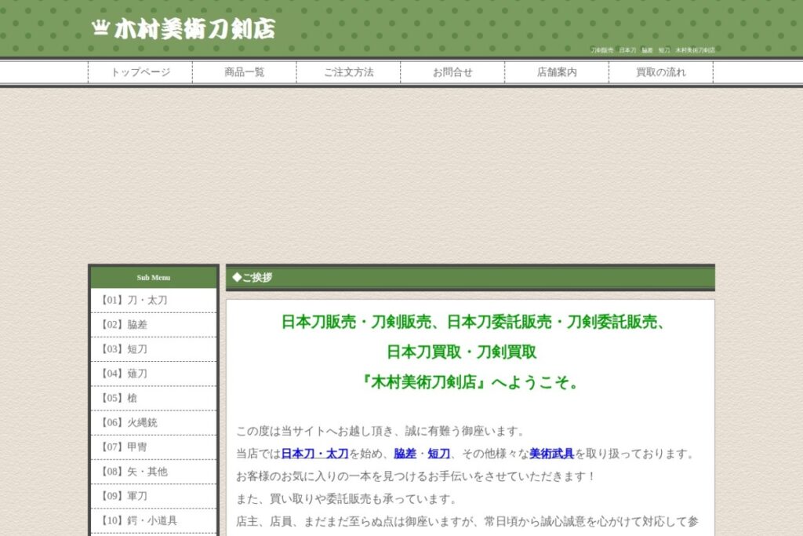Follow the 脇差 hyperlink in greeting text
The width and height of the screenshot is (803, 536).
point(405,454)
